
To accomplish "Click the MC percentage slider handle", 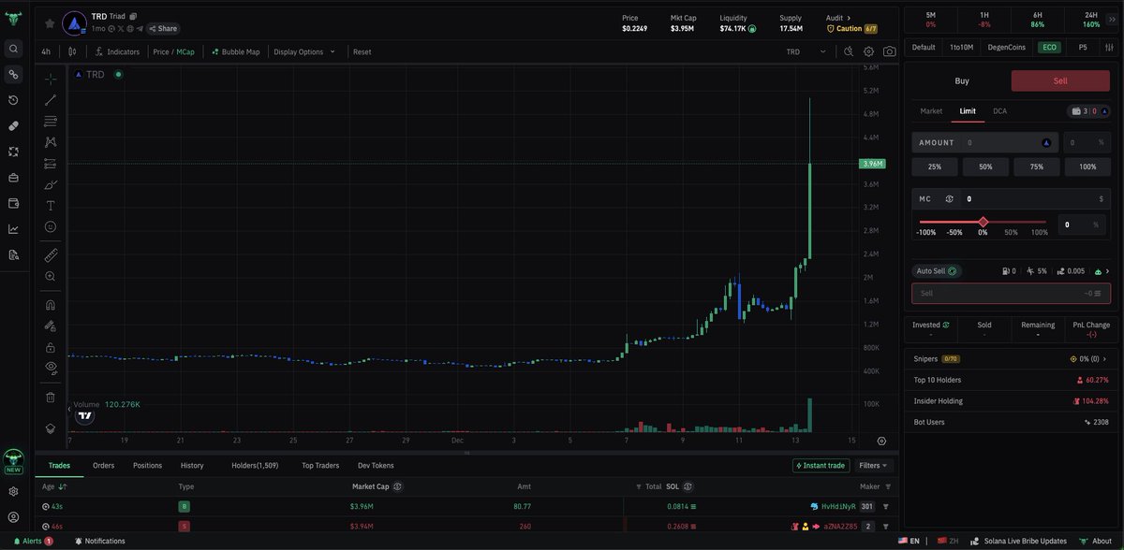I will pyautogui.click(x=983, y=222).
